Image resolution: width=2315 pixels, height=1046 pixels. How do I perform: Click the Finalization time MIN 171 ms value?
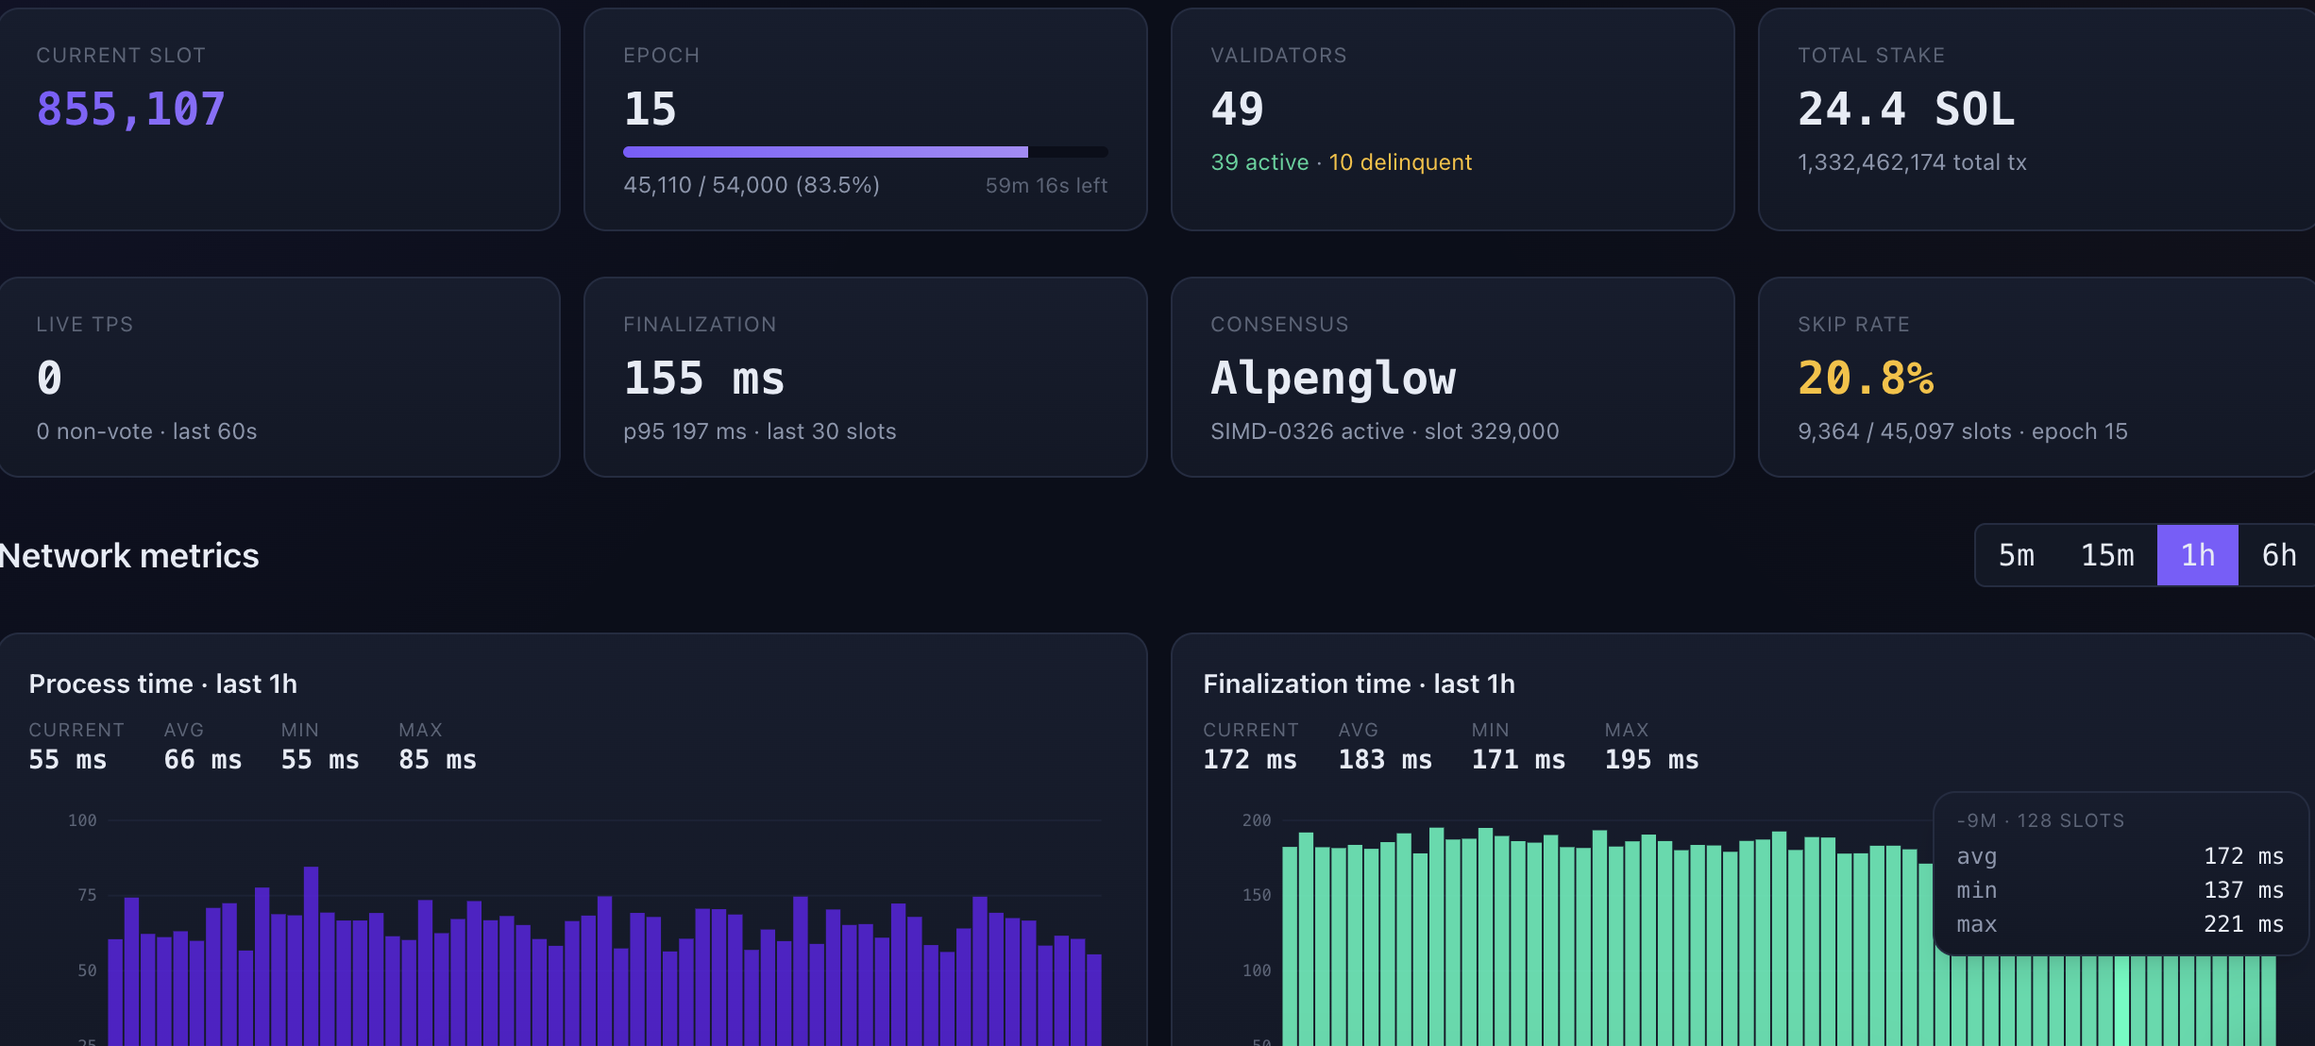click(1518, 760)
